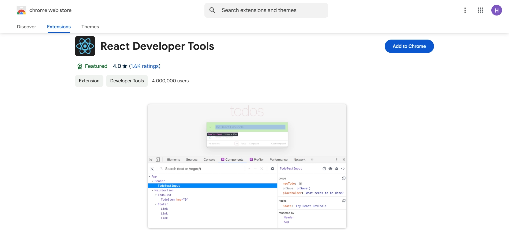Viewport: 509px width, 230px height.
Task: Switch to the Themes tab
Action: point(90,27)
